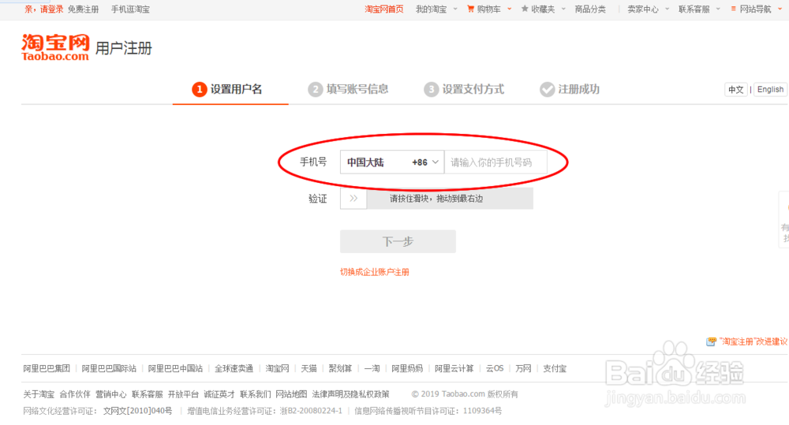
Task: Click 法律声明及隐私权政策 footer link
Action: pos(351,394)
